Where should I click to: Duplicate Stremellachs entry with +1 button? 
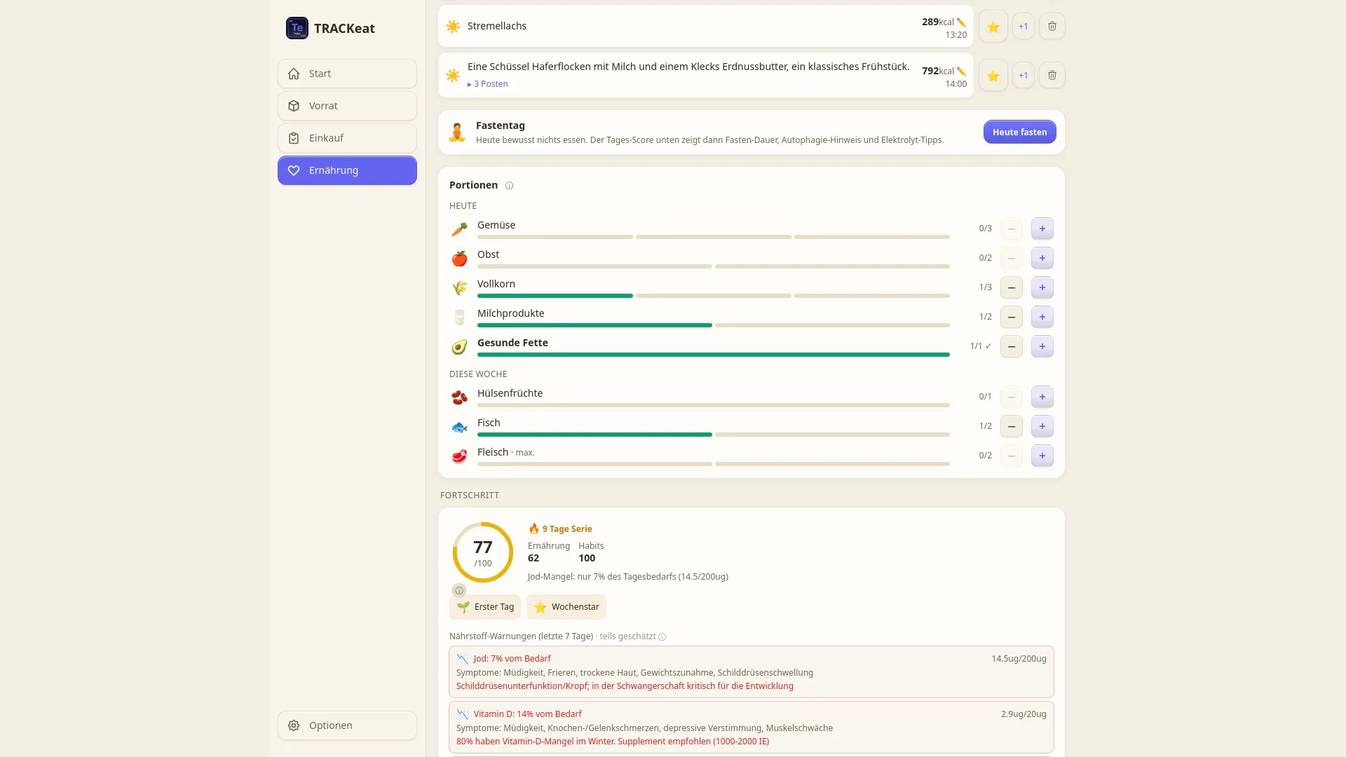[x=1024, y=27]
